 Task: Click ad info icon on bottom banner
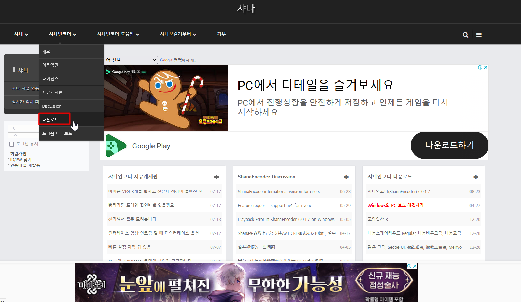(409, 266)
